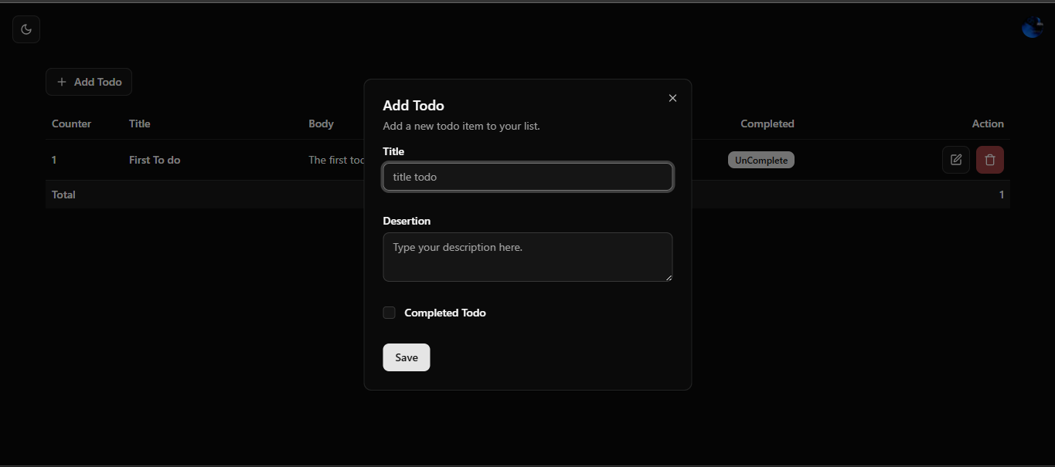Viewport: 1055px width, 467px height.
Task: Select the Body column header
Action: tap(321, 124)
